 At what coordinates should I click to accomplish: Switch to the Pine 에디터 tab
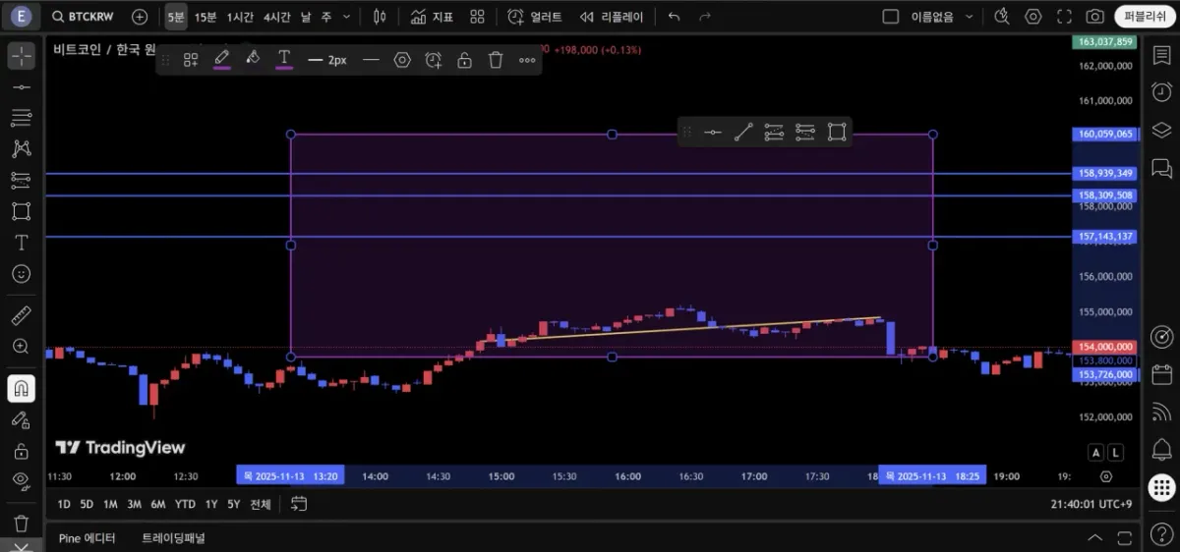pyautogui.click(x=87, y=538)
